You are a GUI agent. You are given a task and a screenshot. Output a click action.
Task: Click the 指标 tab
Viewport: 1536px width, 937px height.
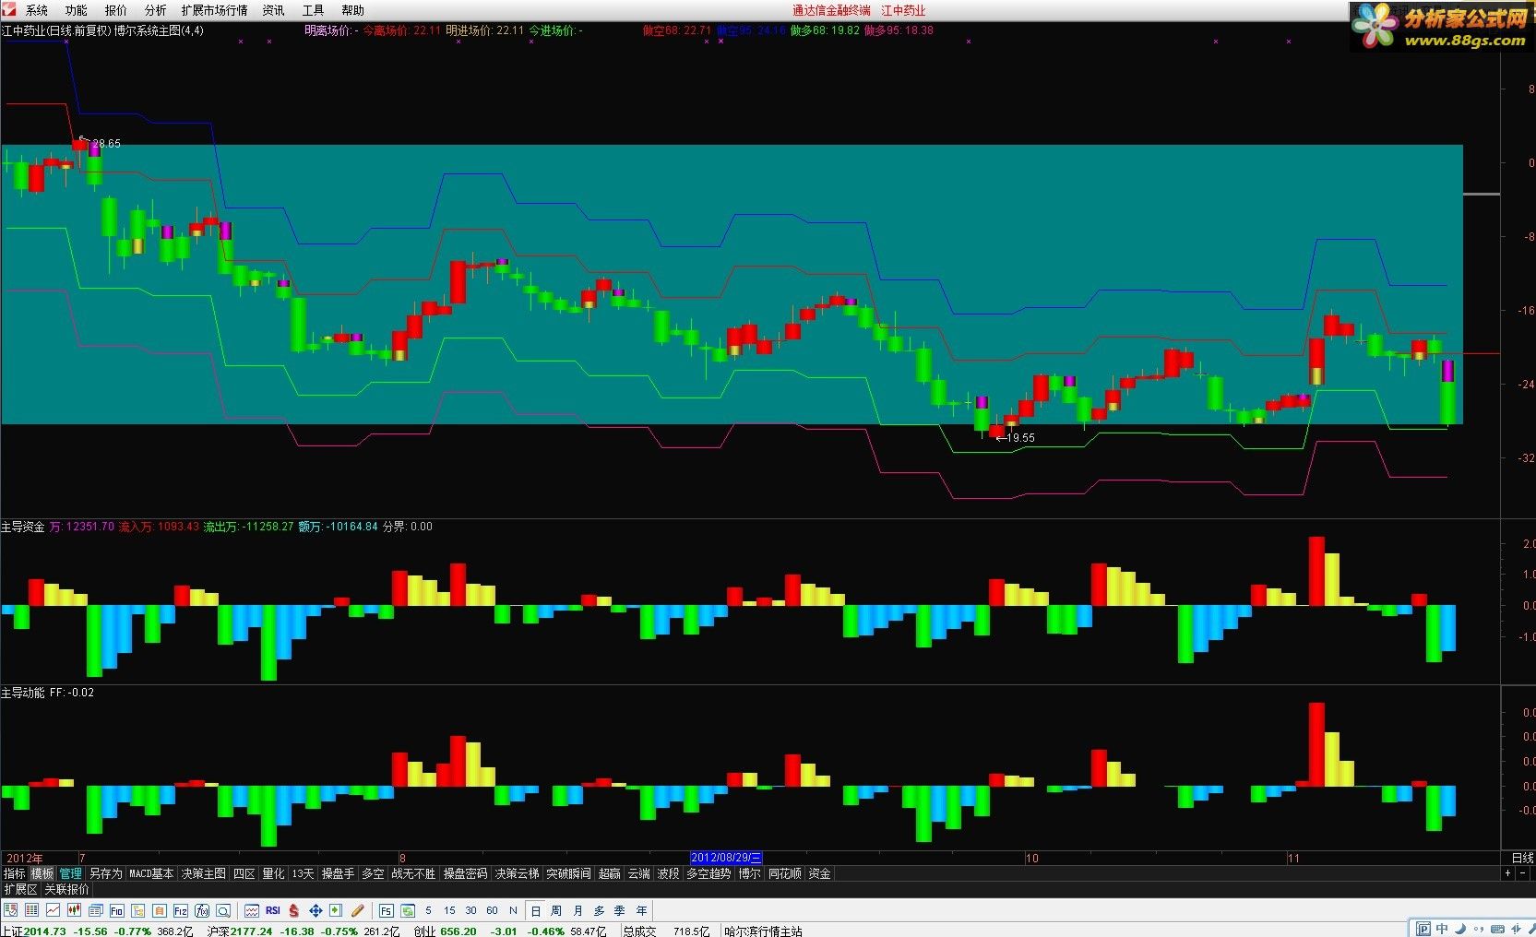click(15, 873)
